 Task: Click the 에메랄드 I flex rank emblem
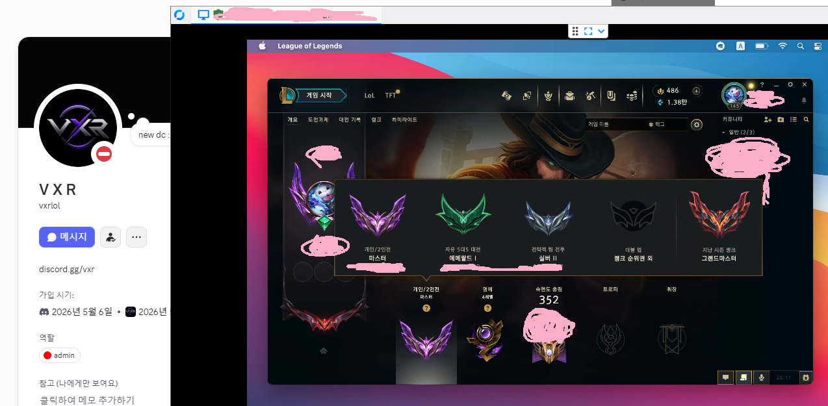tap(463, 215)
